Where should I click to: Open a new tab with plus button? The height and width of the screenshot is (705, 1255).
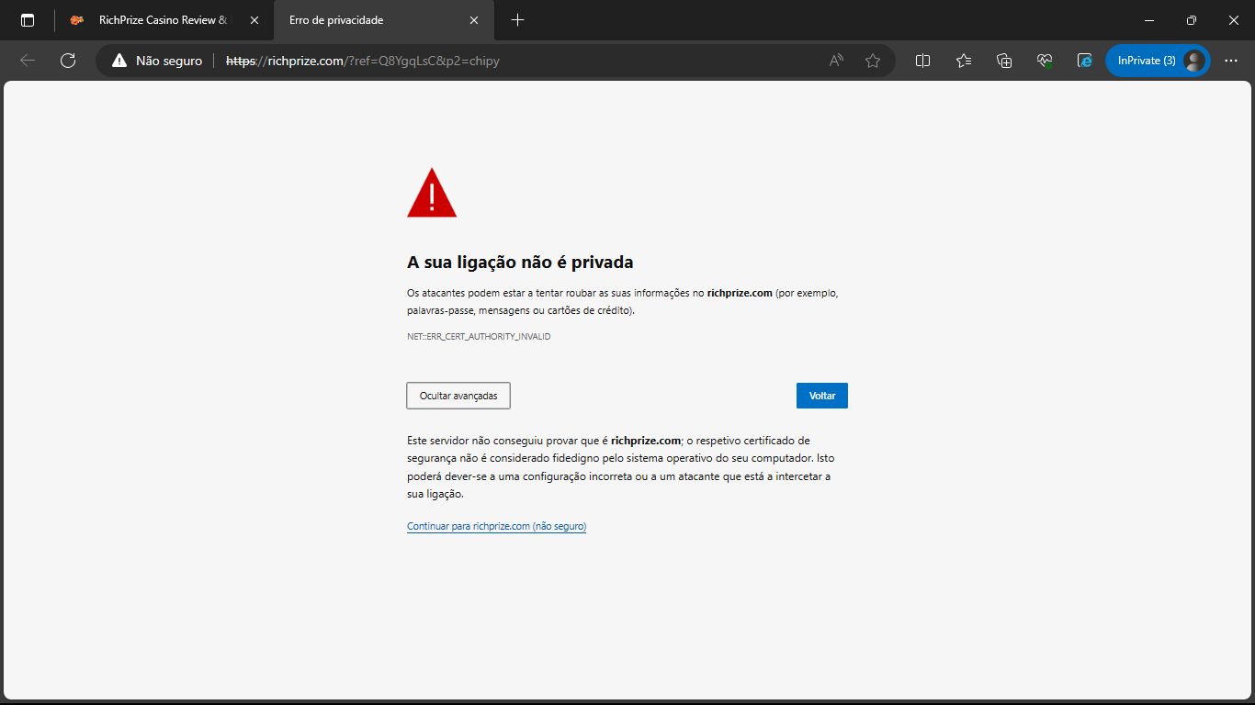tap(517, 20)
